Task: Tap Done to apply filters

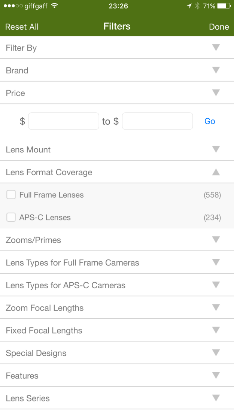Action: pos(219,27)
